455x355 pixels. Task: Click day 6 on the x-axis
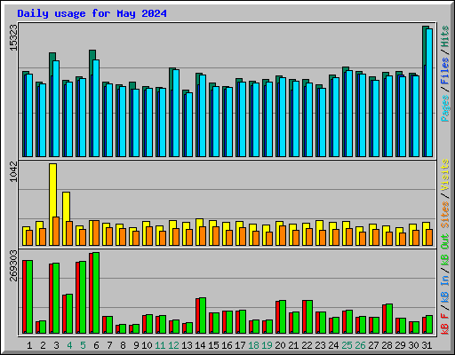pyautogui.click(x=96, y=345)
